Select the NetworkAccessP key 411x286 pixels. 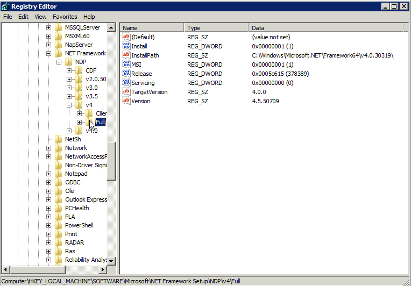coord(86,156)
